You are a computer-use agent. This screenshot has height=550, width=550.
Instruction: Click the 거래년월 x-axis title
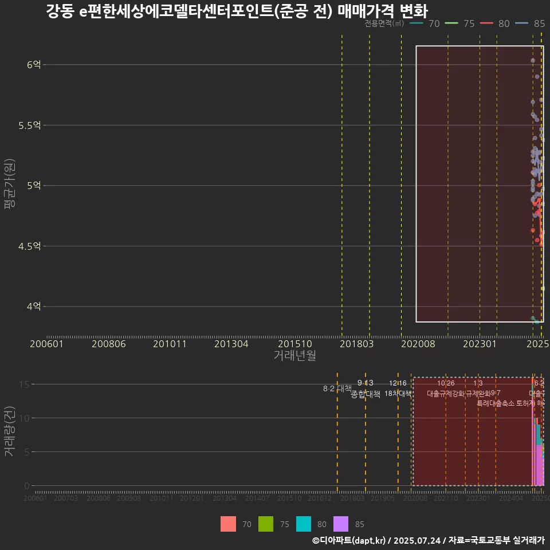[x=295, y=355]
